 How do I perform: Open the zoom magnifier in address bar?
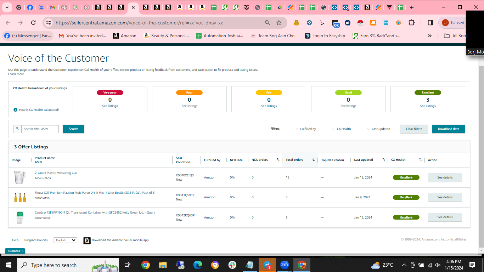[x=268, y=23]
